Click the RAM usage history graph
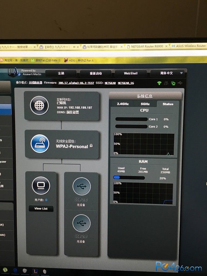 pos(143,194)
